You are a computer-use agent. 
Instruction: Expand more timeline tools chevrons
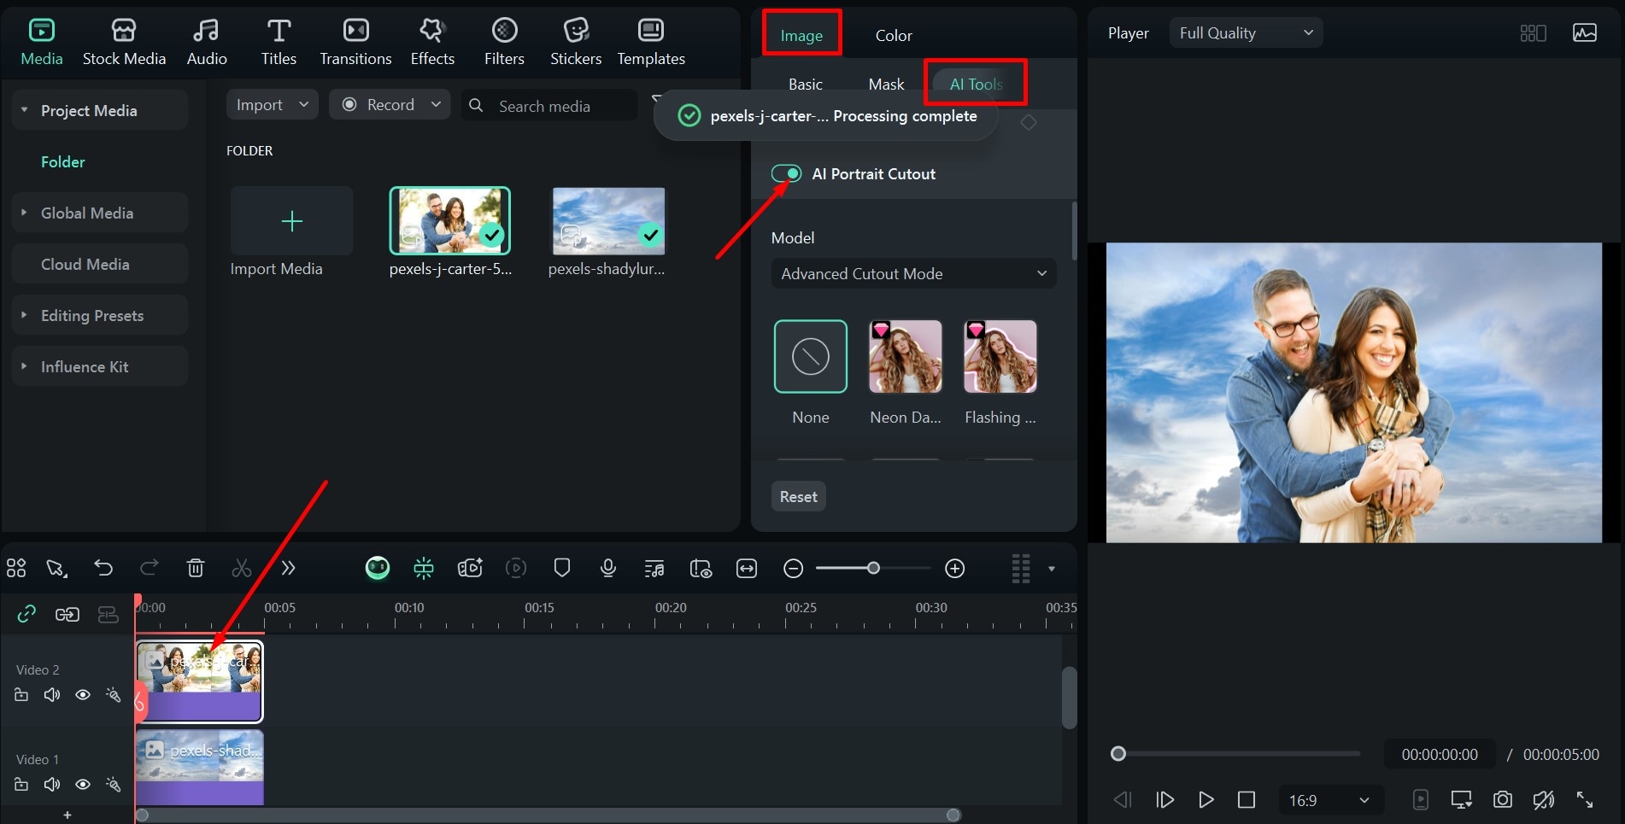pyautogui.click(x=288, y=568)
